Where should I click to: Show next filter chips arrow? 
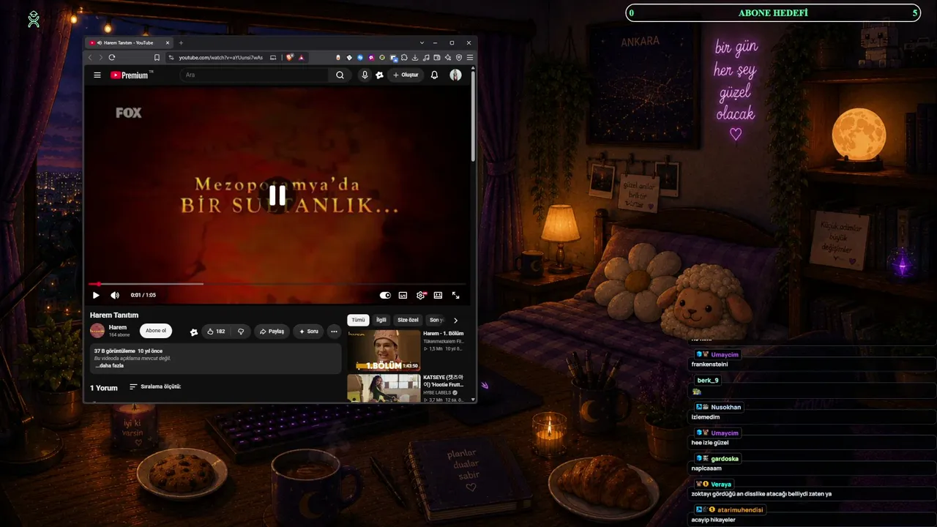pyautogui.click(x=455, y=320)
